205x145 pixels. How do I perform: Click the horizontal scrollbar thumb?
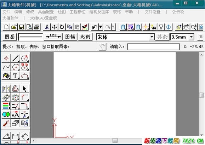(115, 140)
